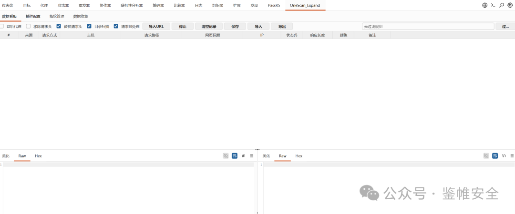Open the 协作器 tab
The height and width of the screenshot is (214, 515).
click(x=105, y=5)
